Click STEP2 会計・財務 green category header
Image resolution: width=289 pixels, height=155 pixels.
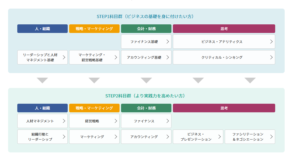pos(146,108)
